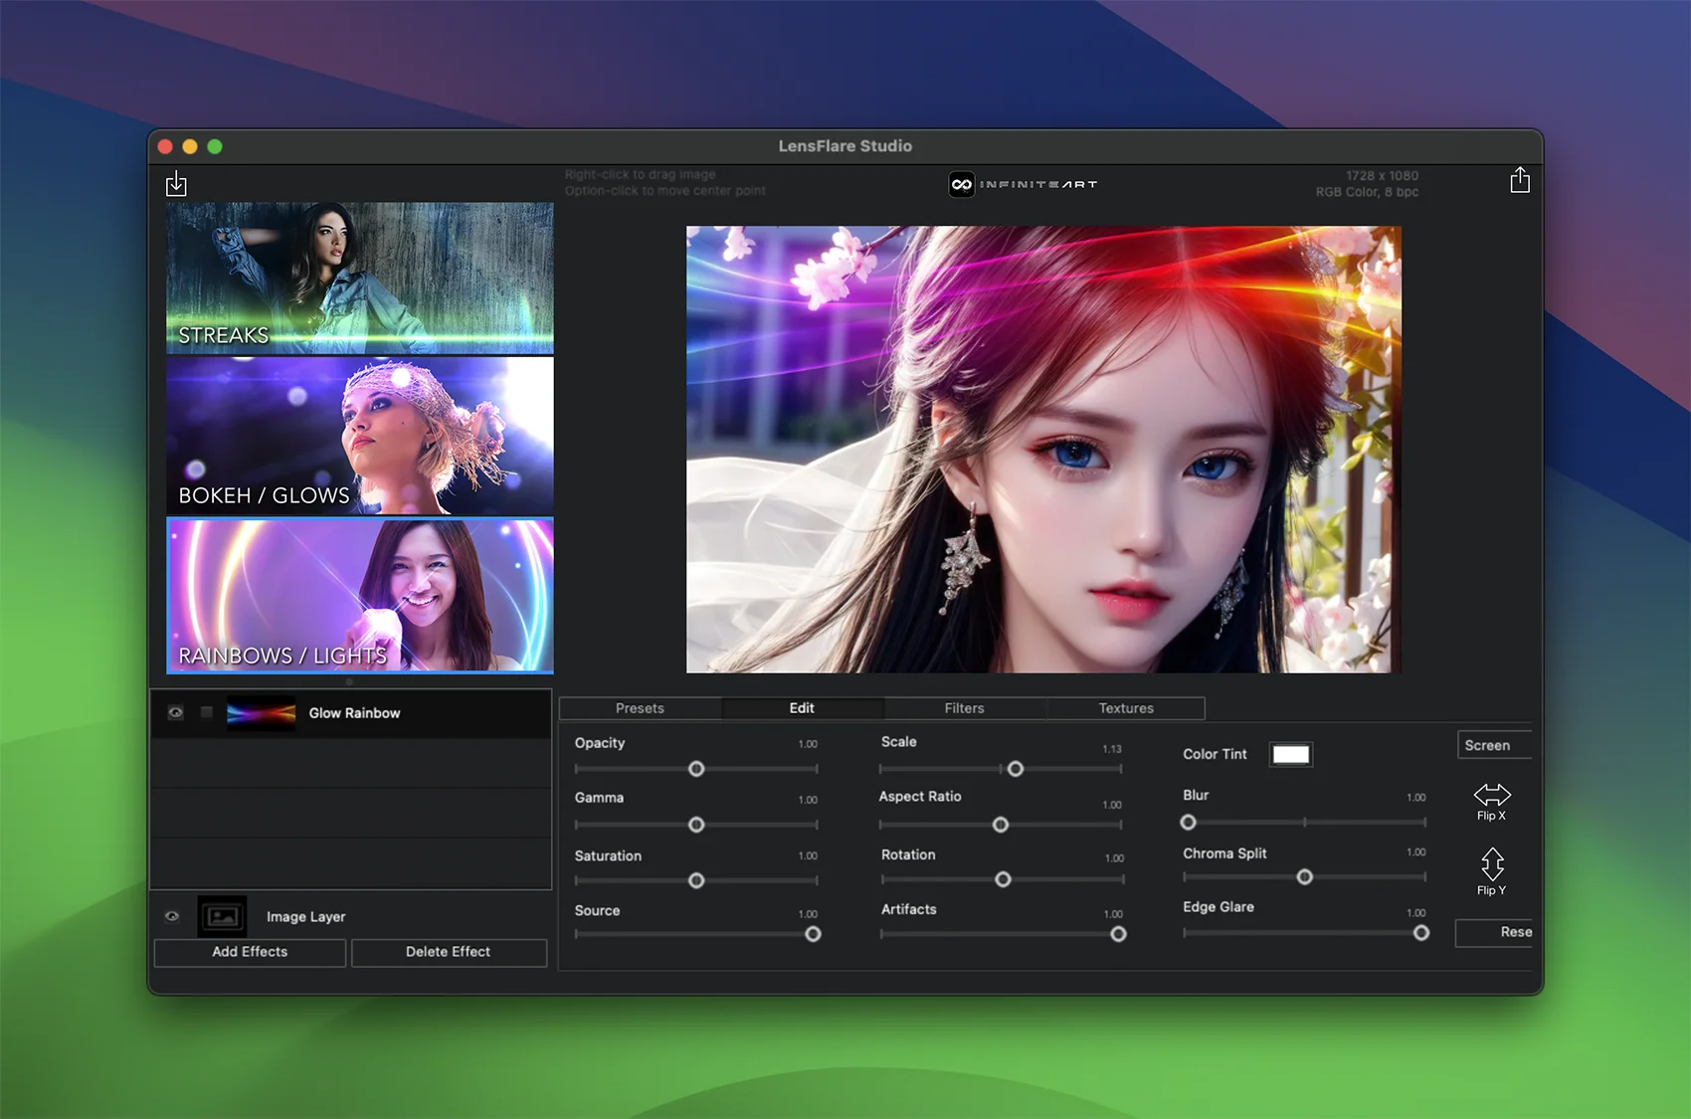Click the RGB Color, 8 bpc text
1691x1119 pixels.
click(1367, 192)
